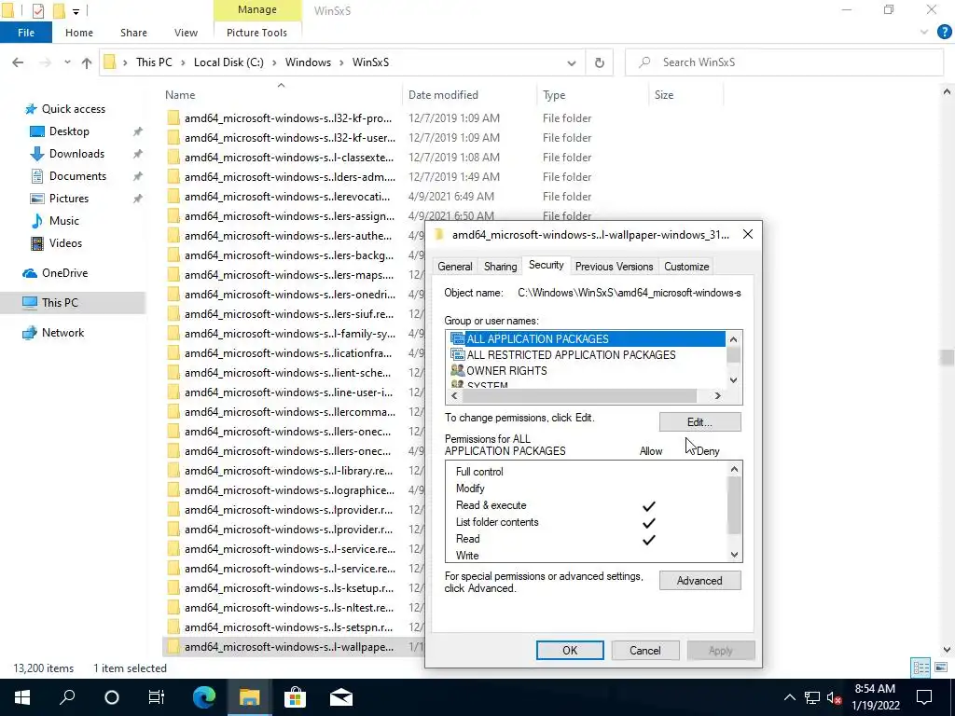Switch to the Share ribbon tab
This screenshot has width=955, height=716.
133,33
